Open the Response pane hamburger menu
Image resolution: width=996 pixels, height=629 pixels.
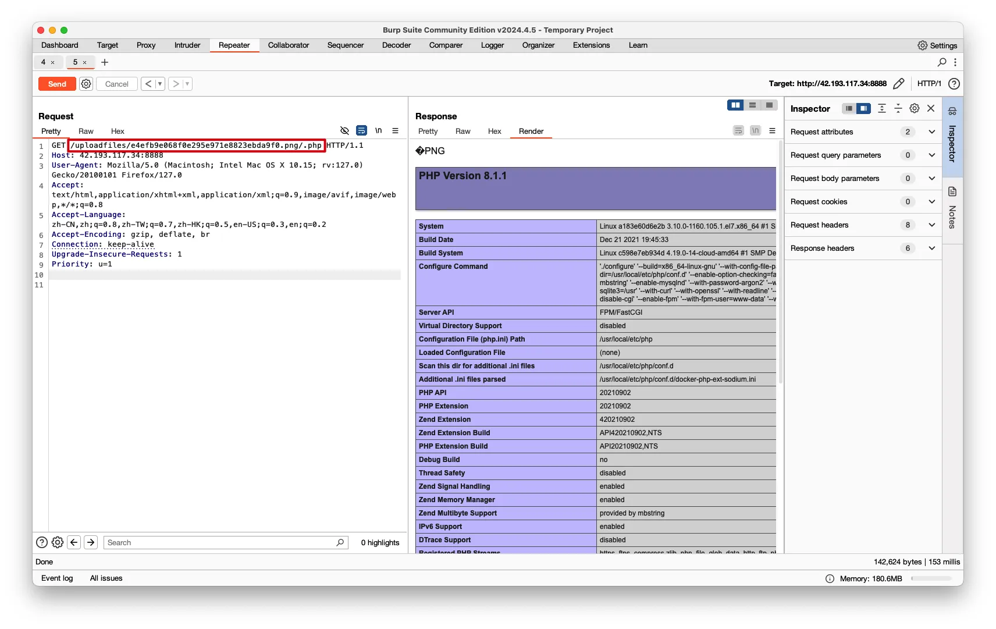pos(773,131)
